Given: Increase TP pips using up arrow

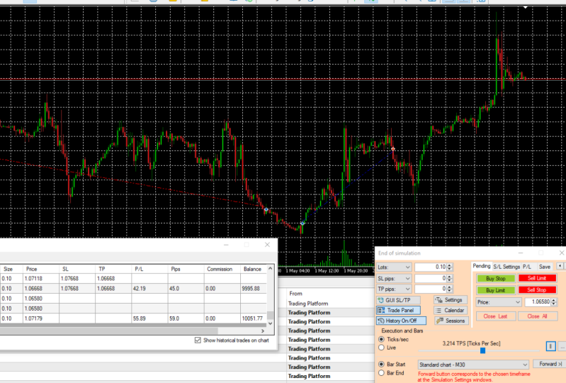Looking at the screenshot, I should point(449,287).
